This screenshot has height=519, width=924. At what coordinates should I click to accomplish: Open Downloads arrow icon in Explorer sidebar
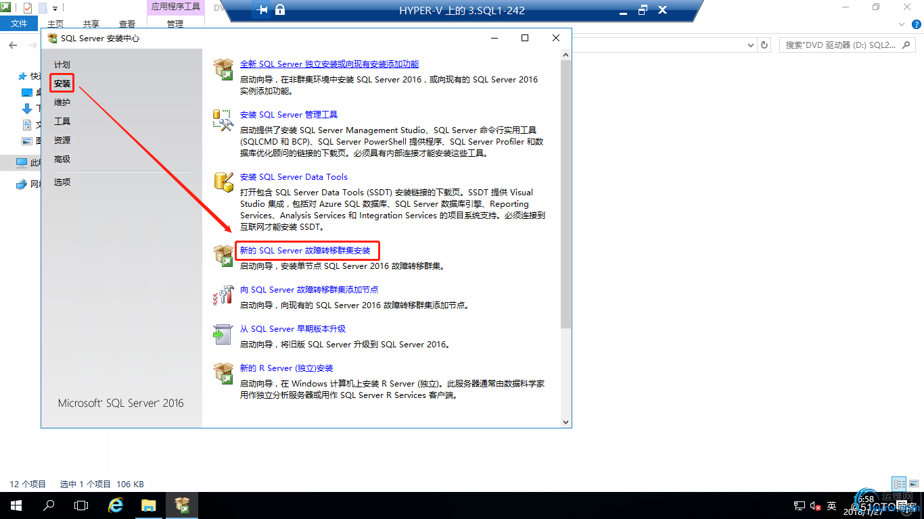coord(27,109)
